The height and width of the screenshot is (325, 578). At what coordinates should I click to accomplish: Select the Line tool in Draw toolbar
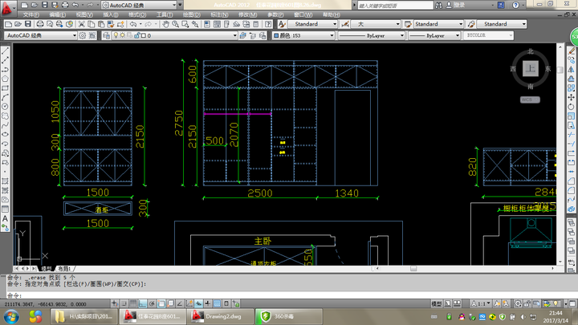coord(5,51)
